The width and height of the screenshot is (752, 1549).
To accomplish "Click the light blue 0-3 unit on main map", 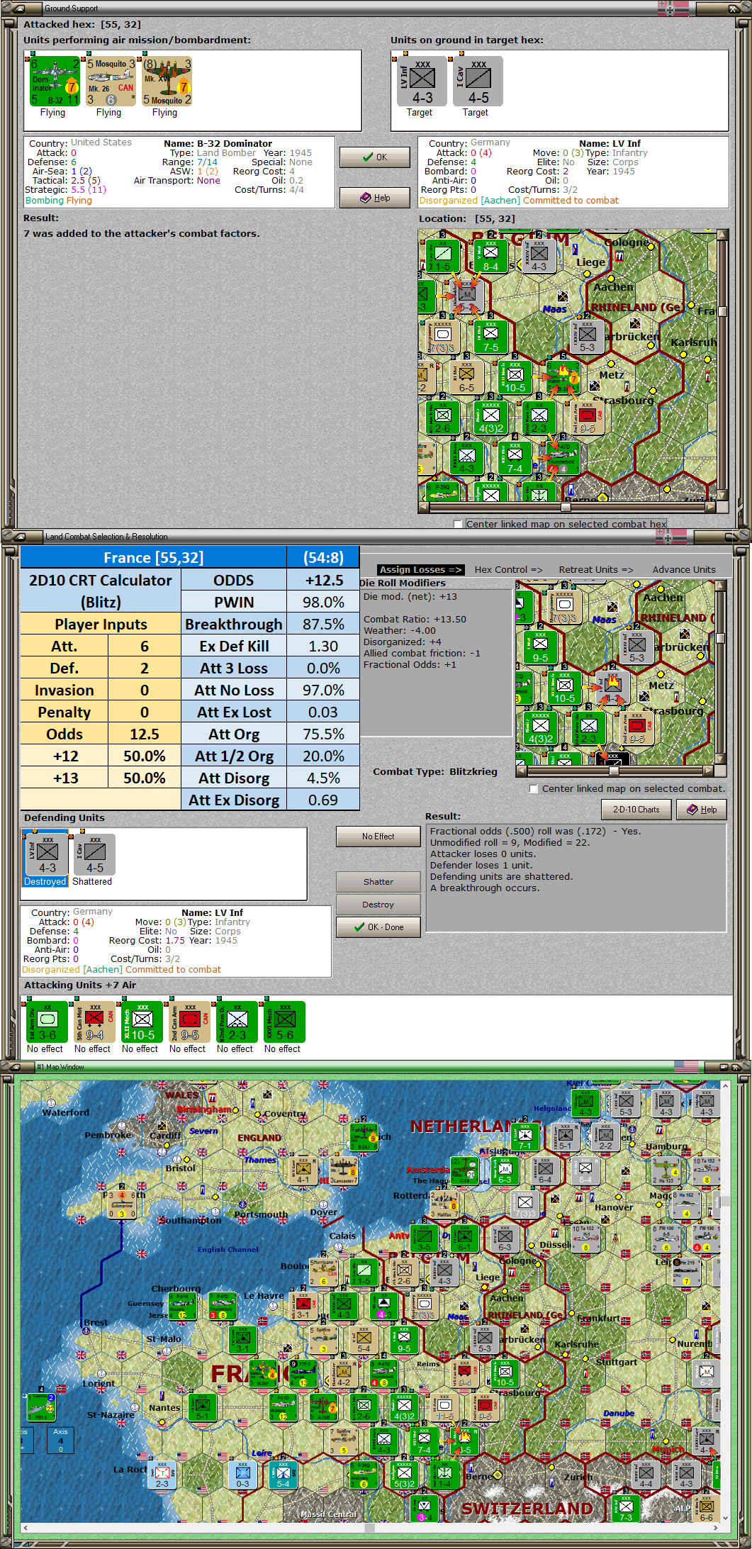I will point(242,1474).
